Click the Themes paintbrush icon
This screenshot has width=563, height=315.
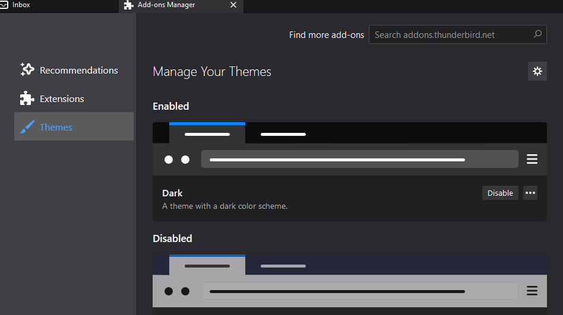[27, 127]
